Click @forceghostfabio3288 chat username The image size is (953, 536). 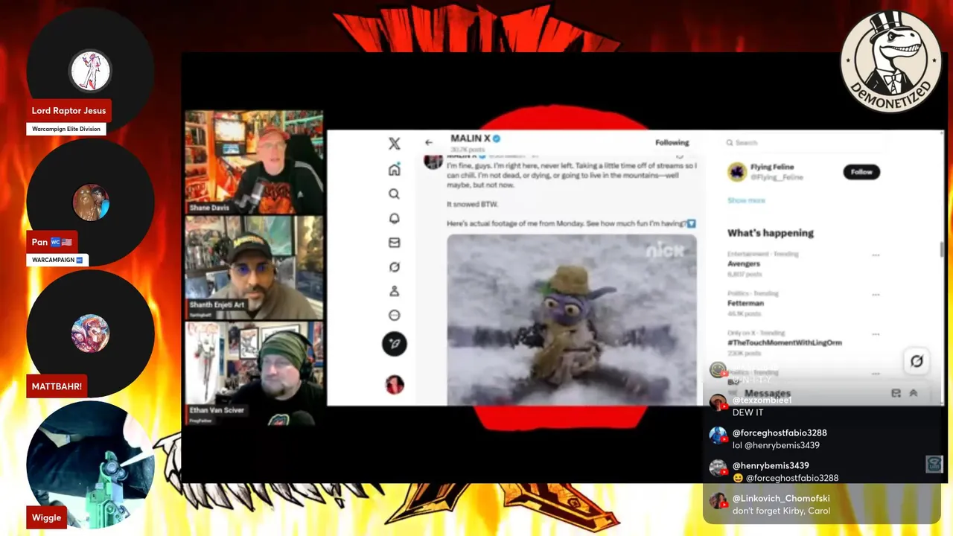click(780, 433)
